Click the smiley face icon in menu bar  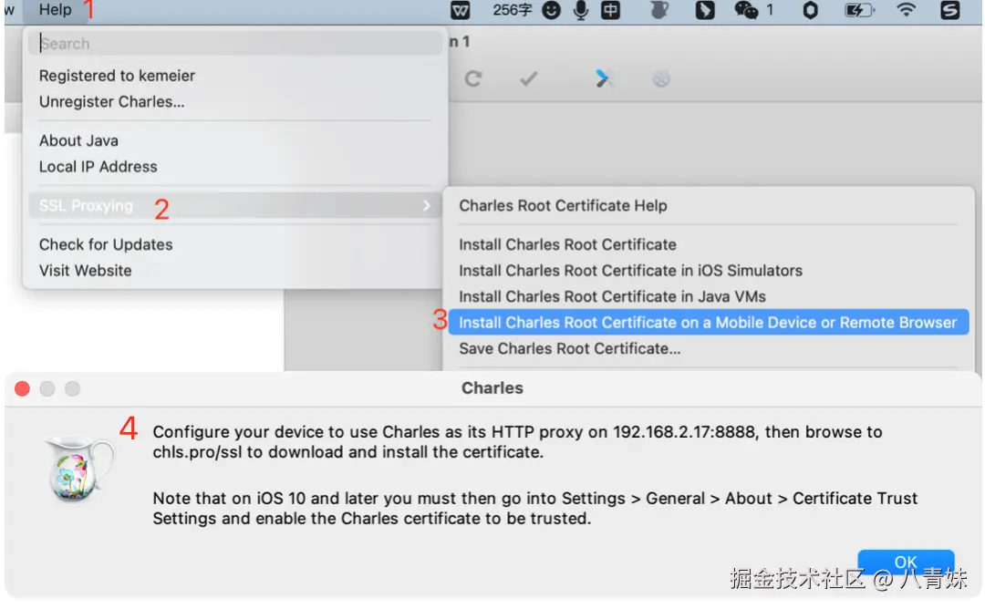click(551, 10)
